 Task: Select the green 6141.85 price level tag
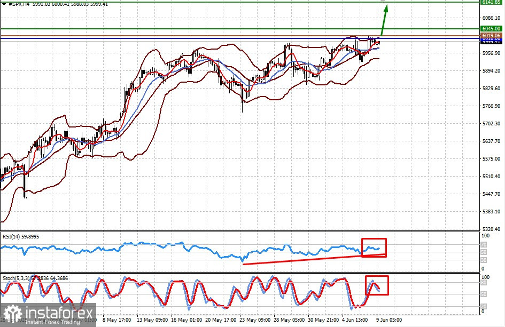point(491,2)
